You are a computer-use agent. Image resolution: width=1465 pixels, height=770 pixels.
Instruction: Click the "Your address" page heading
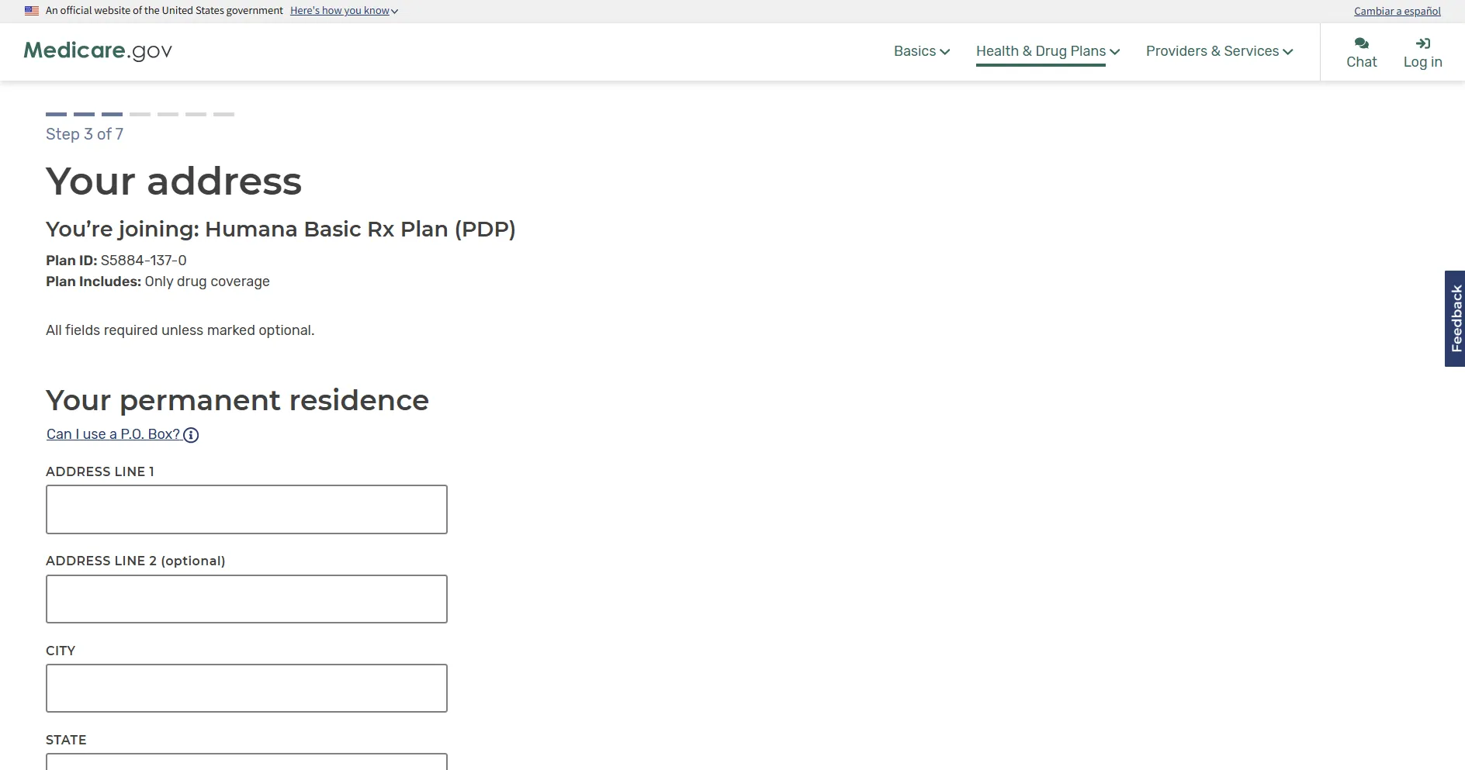coord(174,181)
